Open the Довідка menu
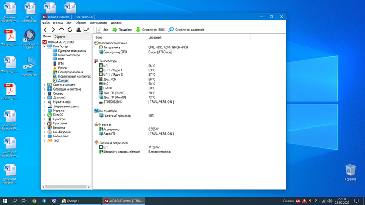 point(116,23)
